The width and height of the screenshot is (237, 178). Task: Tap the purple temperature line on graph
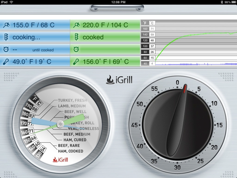(x=196, y=64)
